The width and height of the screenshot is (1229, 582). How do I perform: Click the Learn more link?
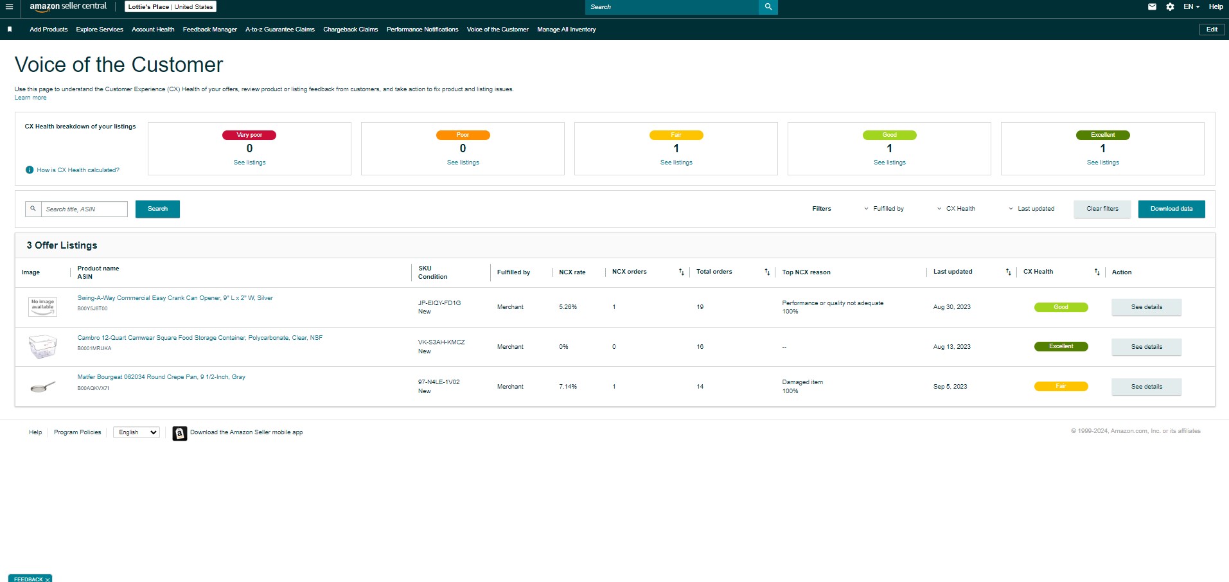click(x=30, y=98)
